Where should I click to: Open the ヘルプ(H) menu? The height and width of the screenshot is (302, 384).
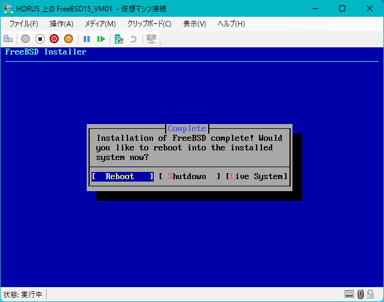point(231,24)
